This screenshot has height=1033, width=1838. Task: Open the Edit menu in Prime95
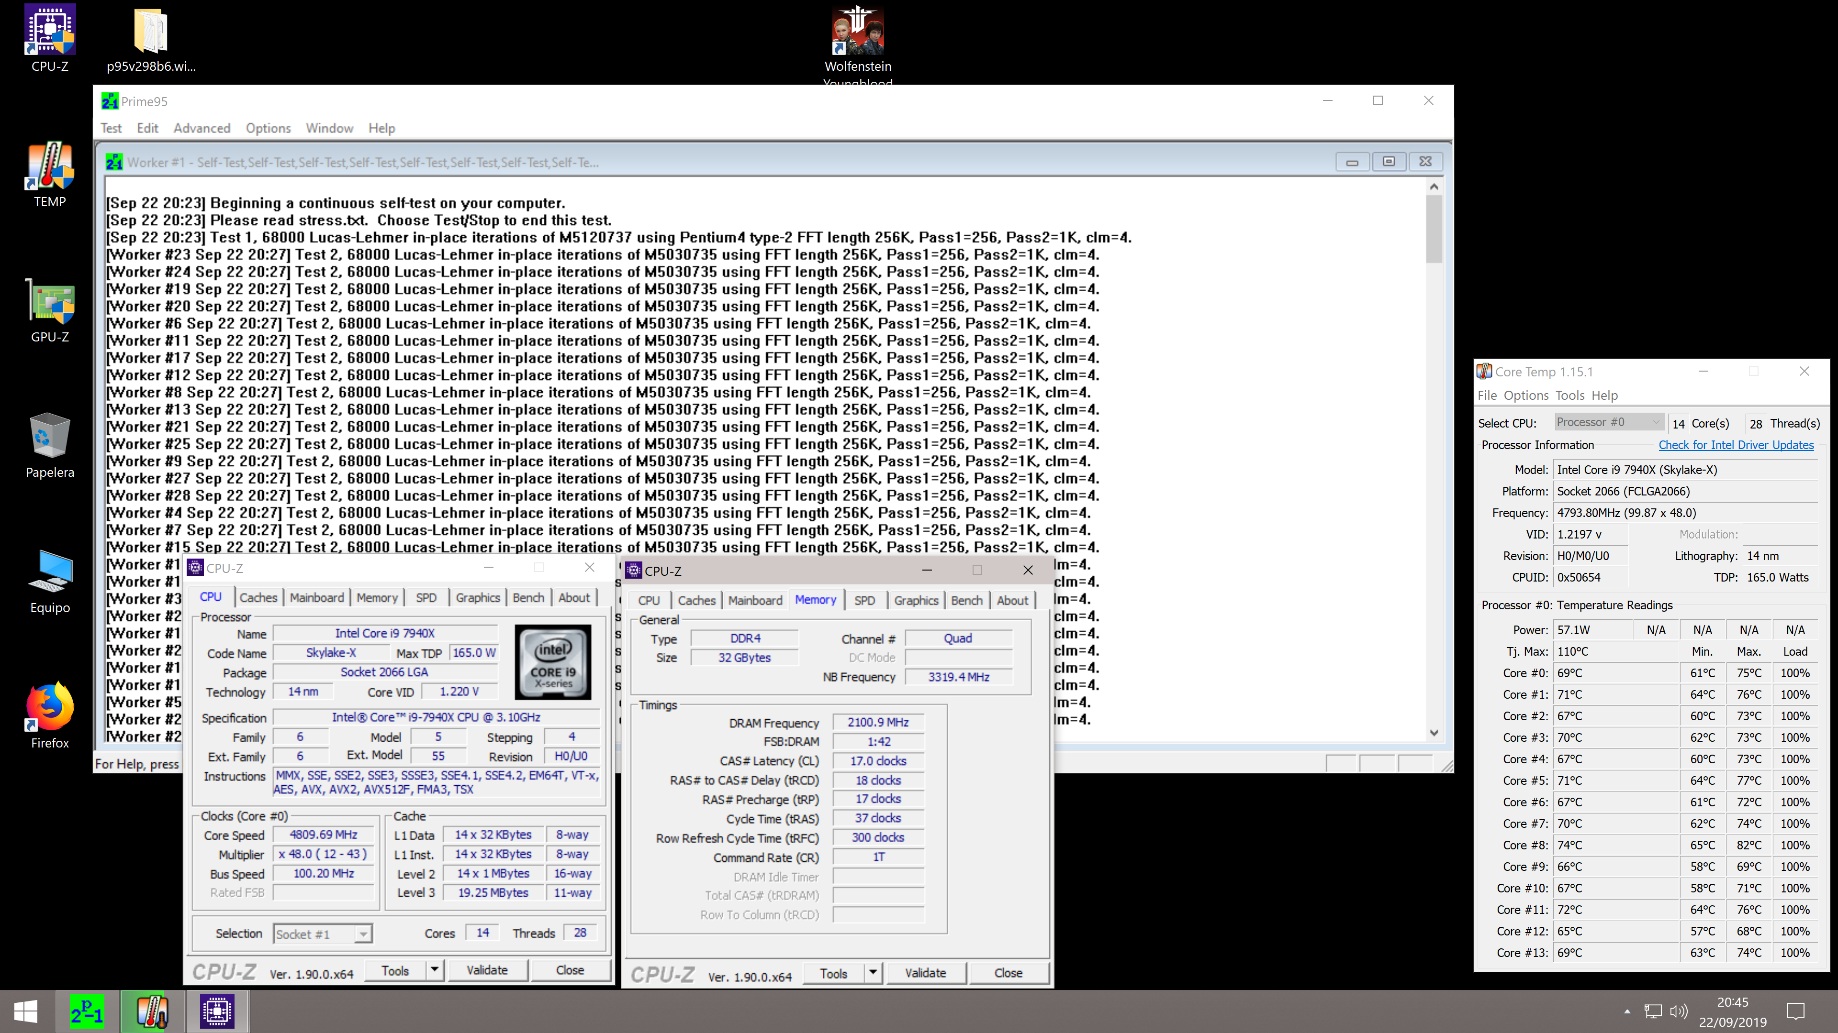point(148,128)
